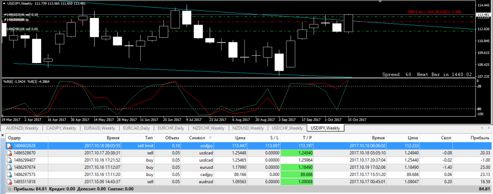The width and height of the screenshot is (493, 194).
Task: Click the S/L value 113.697
Action: tap(272, 146)
